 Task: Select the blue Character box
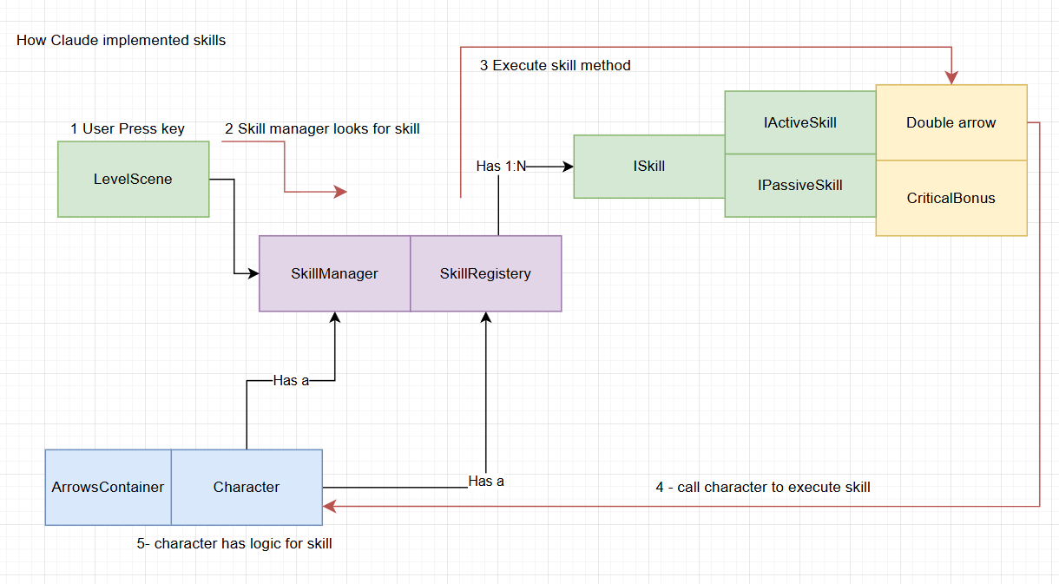tap(247, 487)
